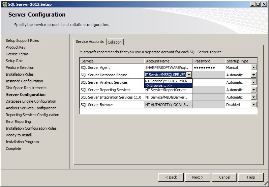
Task: Open setup Help
Action: tap(251, 177)
